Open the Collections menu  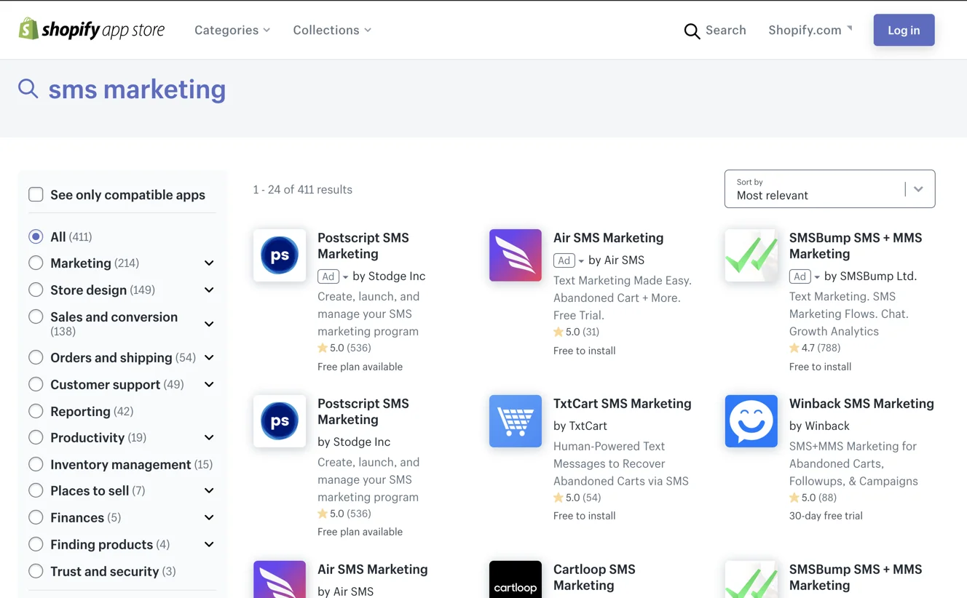point(331,30)
